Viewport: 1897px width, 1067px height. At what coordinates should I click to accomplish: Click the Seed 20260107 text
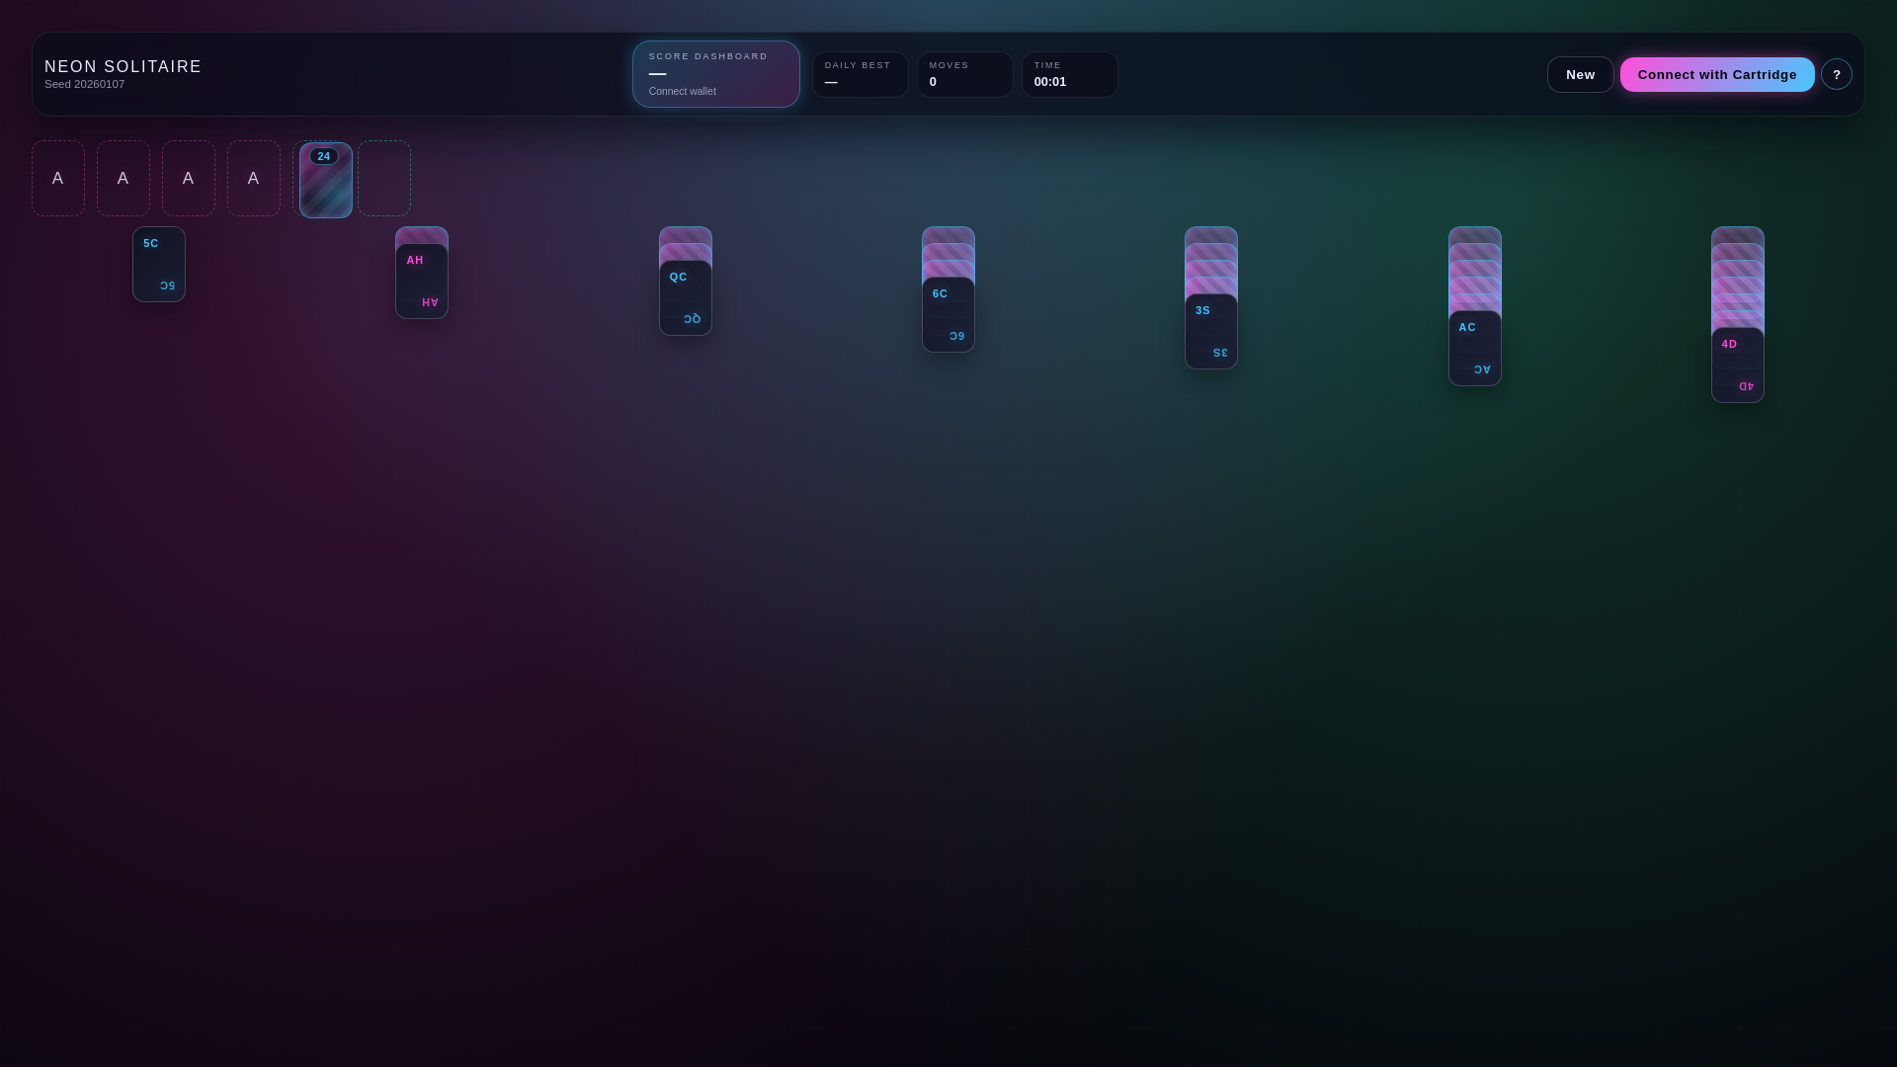pos(85,85)
